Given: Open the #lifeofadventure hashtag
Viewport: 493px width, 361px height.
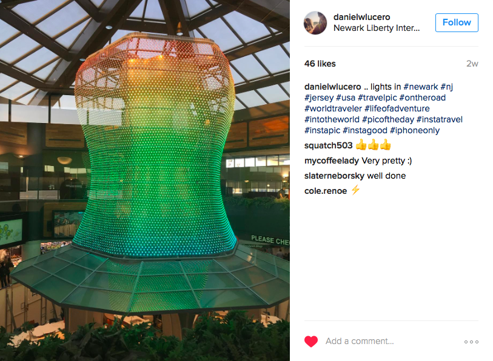Looking at the screenshot, I should [x=397, y=108].
